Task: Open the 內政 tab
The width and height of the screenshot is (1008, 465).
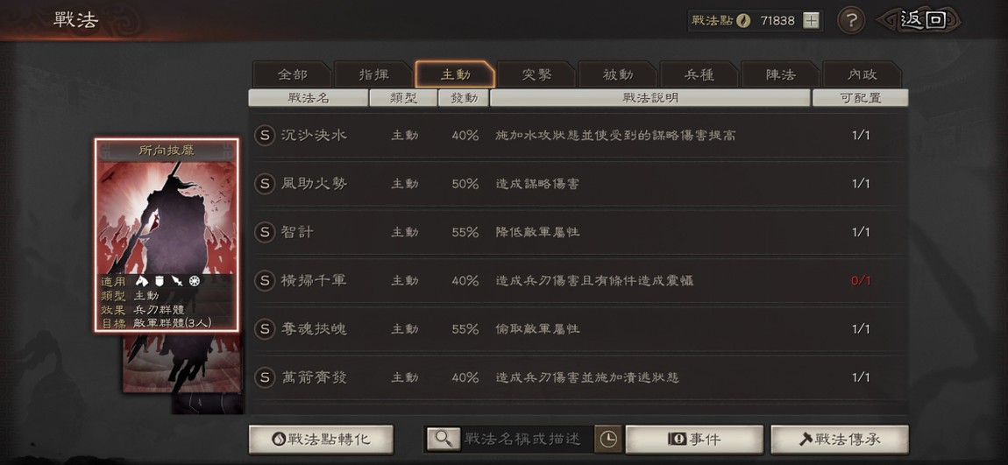Action: pyautogui.click(x=862, y=75)
